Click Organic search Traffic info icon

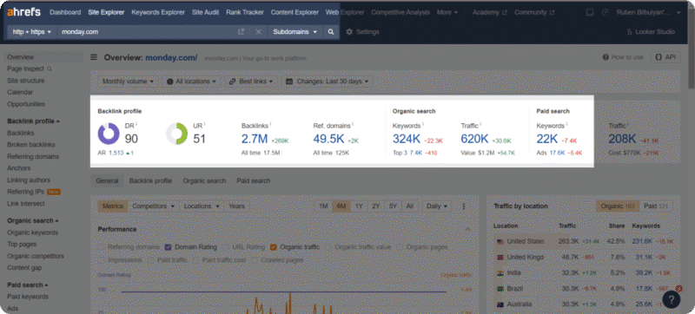pyautogui.click(x=480, y=124)
